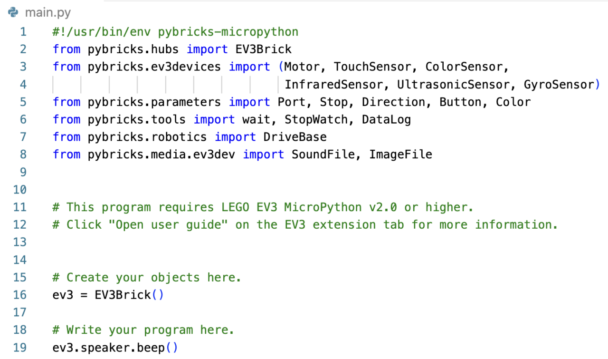Click the ev3.speaker.beep() statement

[x=115, y=348]
